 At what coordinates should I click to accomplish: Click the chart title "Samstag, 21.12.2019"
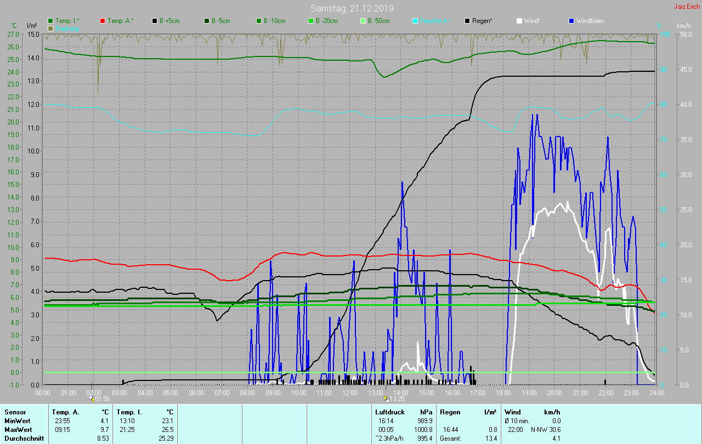[352, 8]
